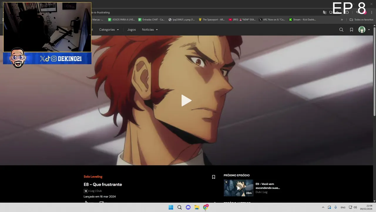This screenshot has height=212, width=376.
Task: Open the volume speaker tray icon
Action: coord(355,207)
